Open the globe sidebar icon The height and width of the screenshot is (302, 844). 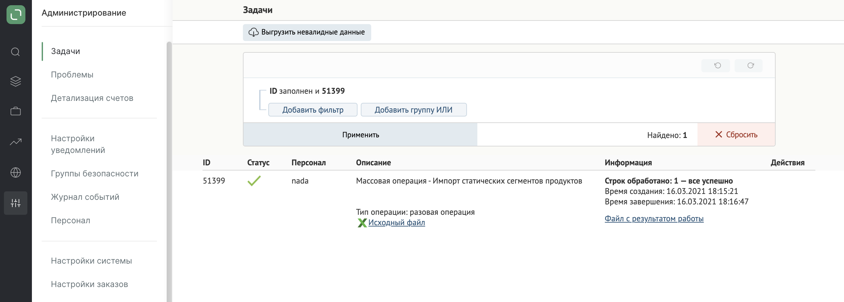(x=15, y=172)
